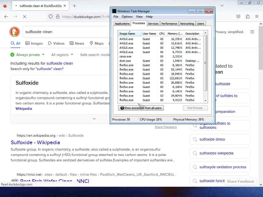Screen dimensions: 263x197
Task: Select the AVGUI.exe row using 16,376 K
Action: click(x=161, y=39)
